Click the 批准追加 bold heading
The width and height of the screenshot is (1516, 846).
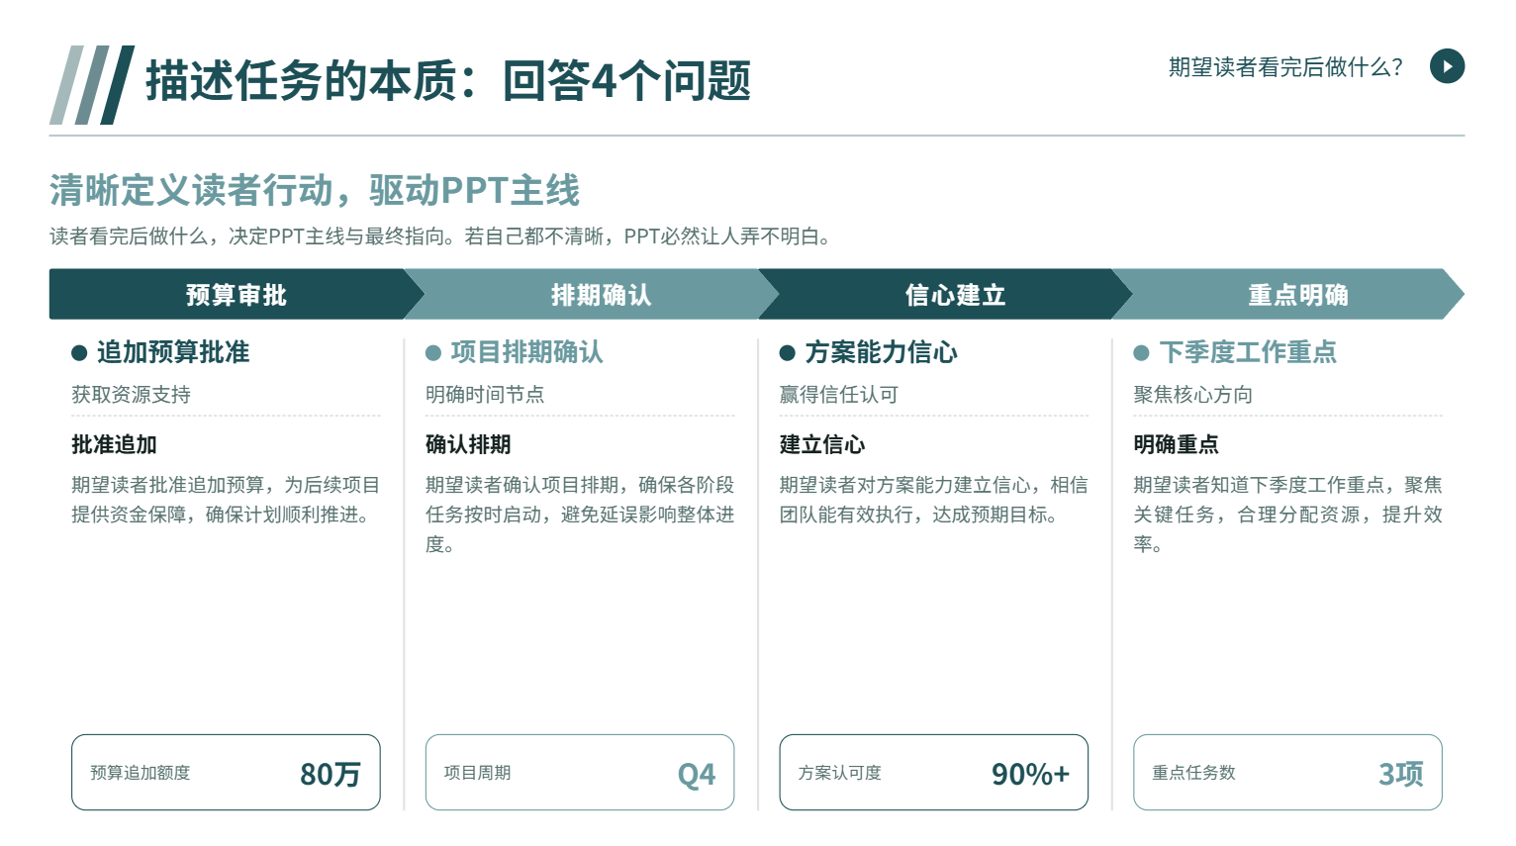pos(114,445)
